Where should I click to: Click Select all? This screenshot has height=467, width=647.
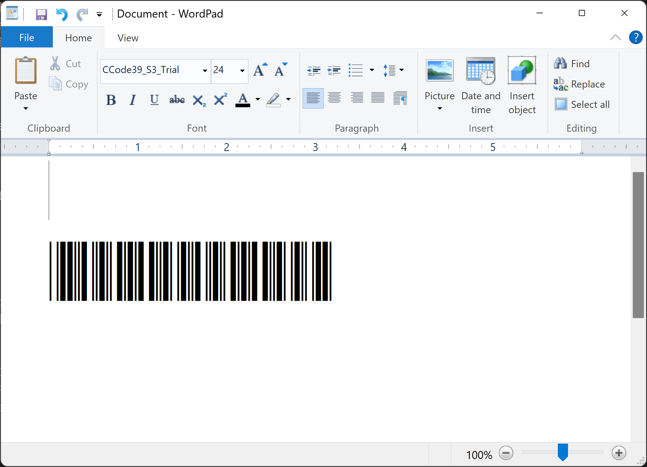pyautogui.click(x=582, y=104)
